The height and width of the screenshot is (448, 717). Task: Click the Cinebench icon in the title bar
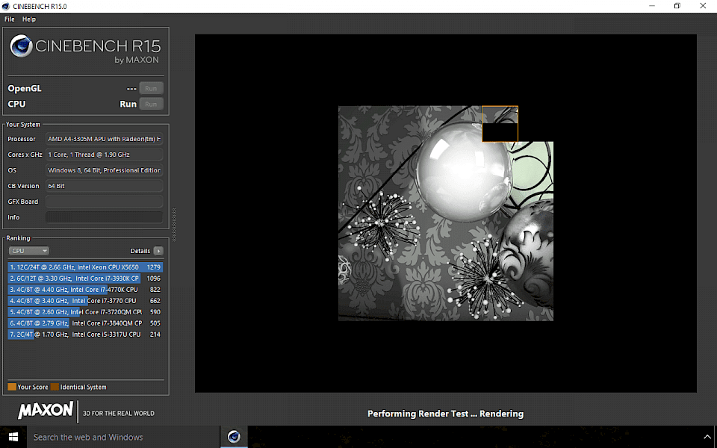click(x=7, y=6)
